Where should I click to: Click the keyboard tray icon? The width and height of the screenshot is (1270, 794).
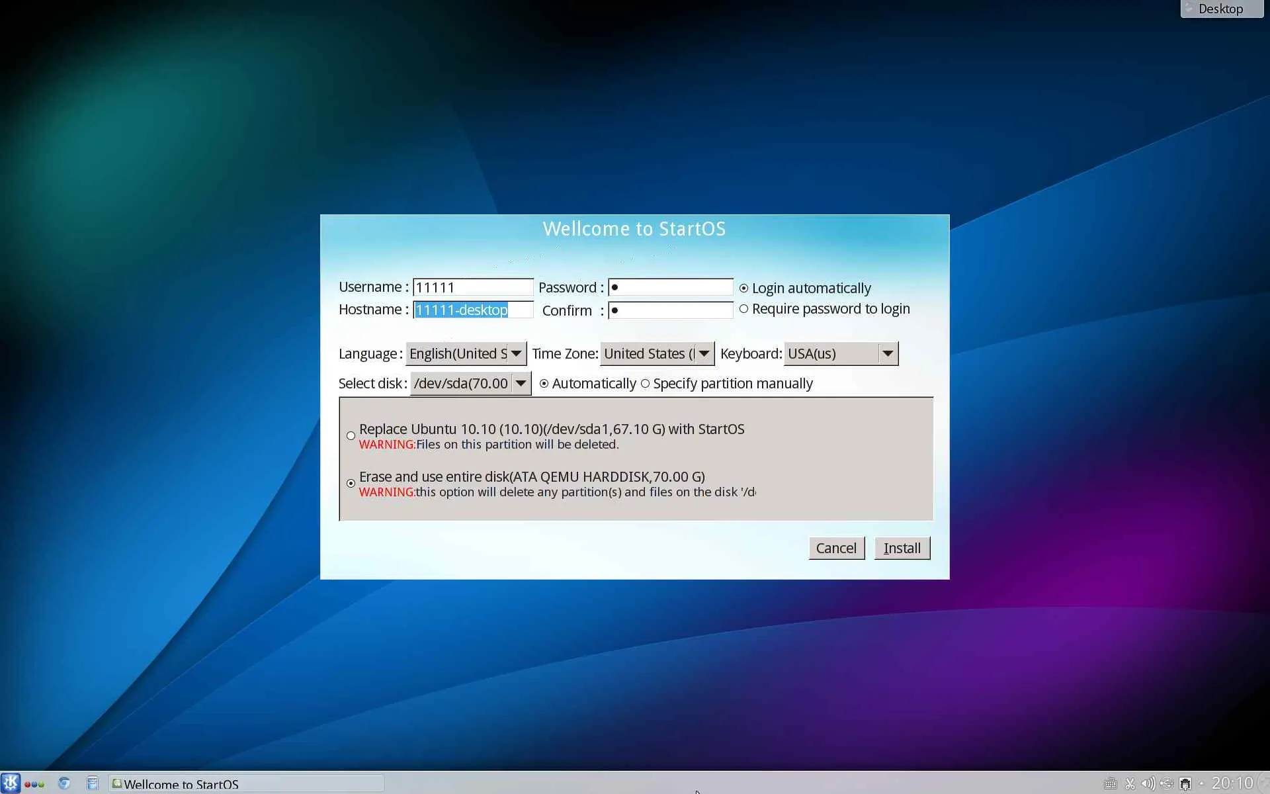point(1111,784)
